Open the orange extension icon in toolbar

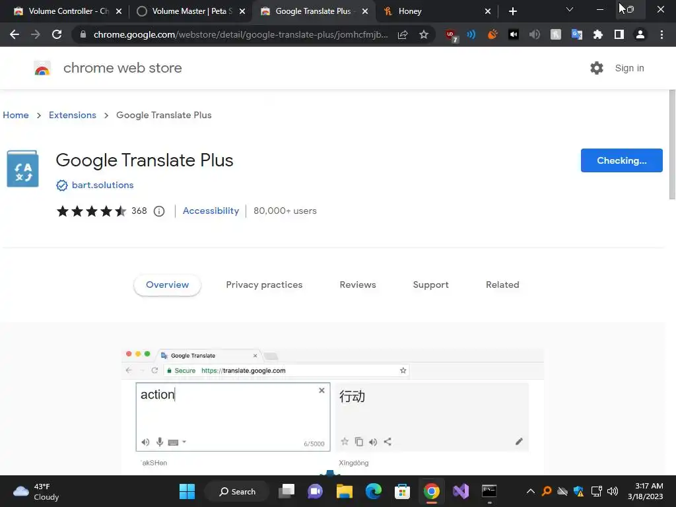tap(492, 34)
